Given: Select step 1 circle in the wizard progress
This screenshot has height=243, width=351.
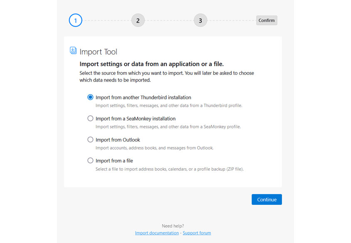Looking at the screenshot, I should click(75, 20).
